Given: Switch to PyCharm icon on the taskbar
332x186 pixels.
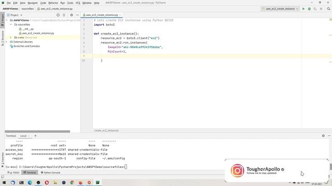Looking at the screenshot, I should pyautogui.click(x=98, y=182).
